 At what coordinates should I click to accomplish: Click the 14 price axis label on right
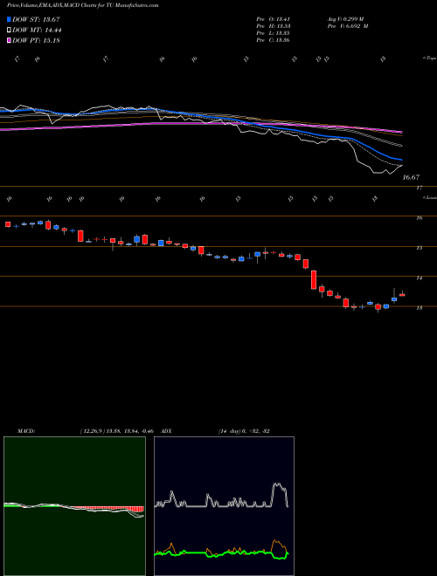point(419,278)
